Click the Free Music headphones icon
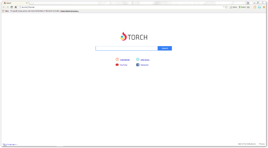 click(x=138, y=59)
